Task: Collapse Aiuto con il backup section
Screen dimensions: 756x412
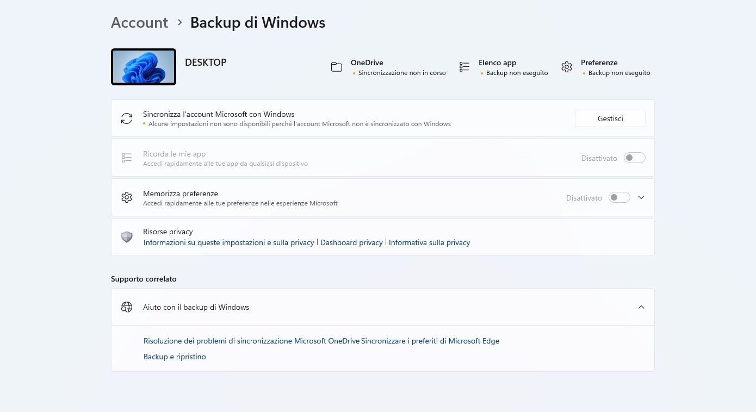Action: point(641,307)
